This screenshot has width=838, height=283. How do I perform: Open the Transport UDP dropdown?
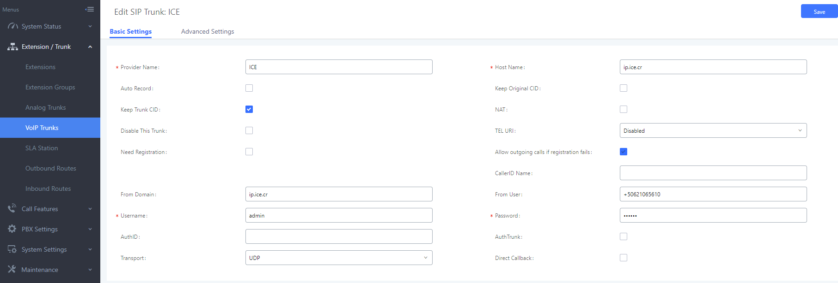[x=338, y=258]
